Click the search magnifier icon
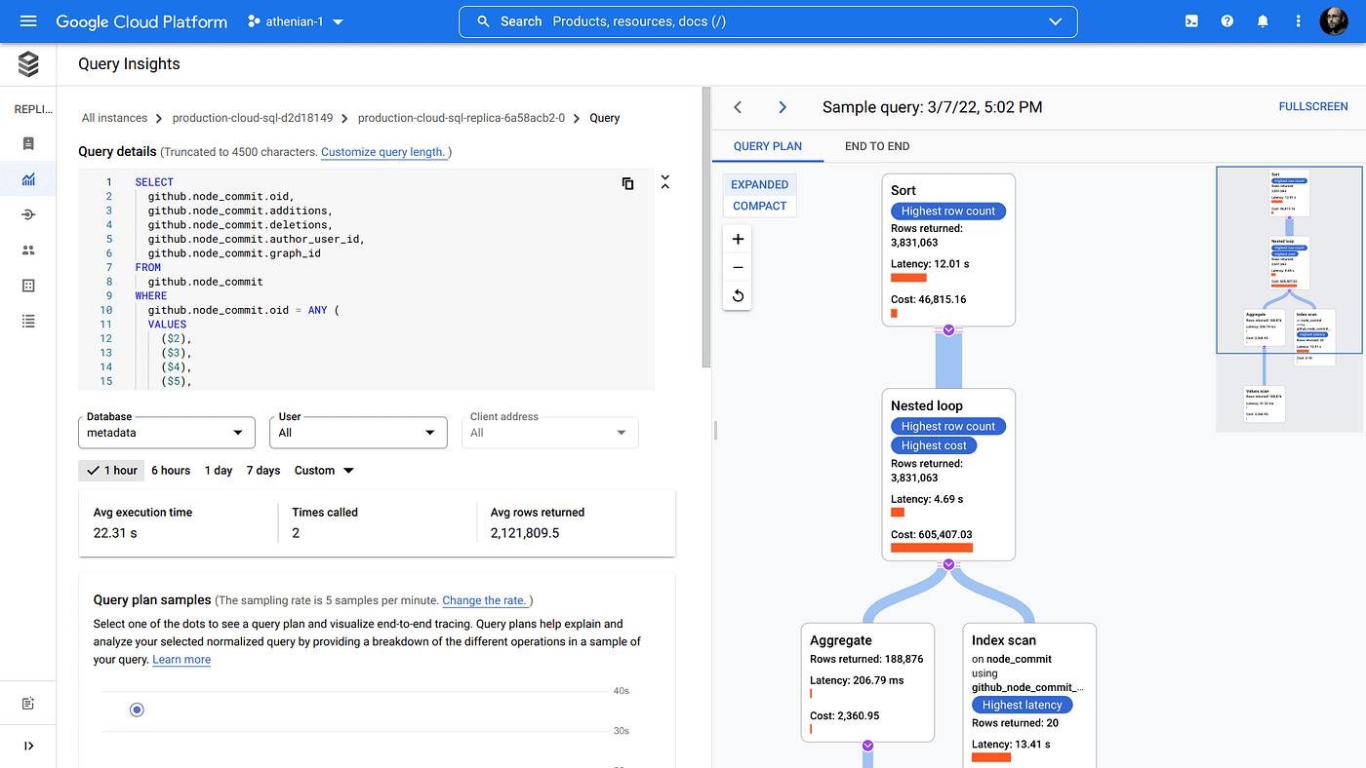This screenshot has width=1366, height=768. [483, 21]
